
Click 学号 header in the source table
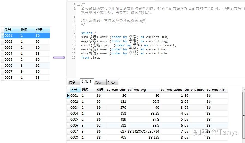12,30
